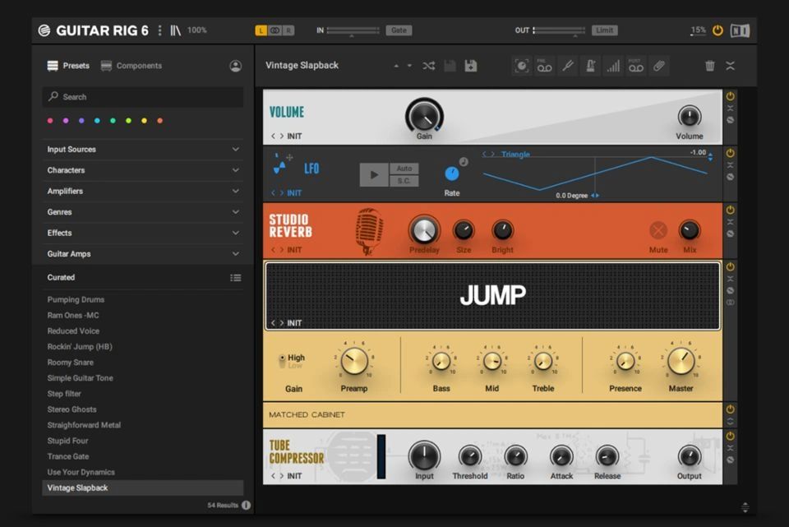Screen dimensions: 789x527
Task: Open the tuner icon in the toolbar
Action: click(x=568, y=66)
